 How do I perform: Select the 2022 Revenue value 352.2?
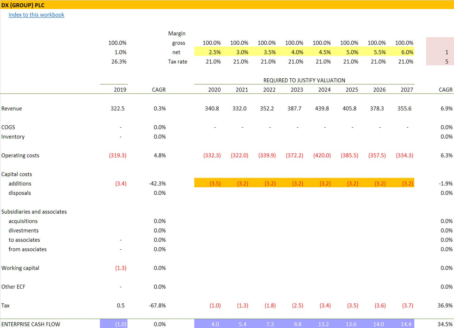click(x=267, y=109)
